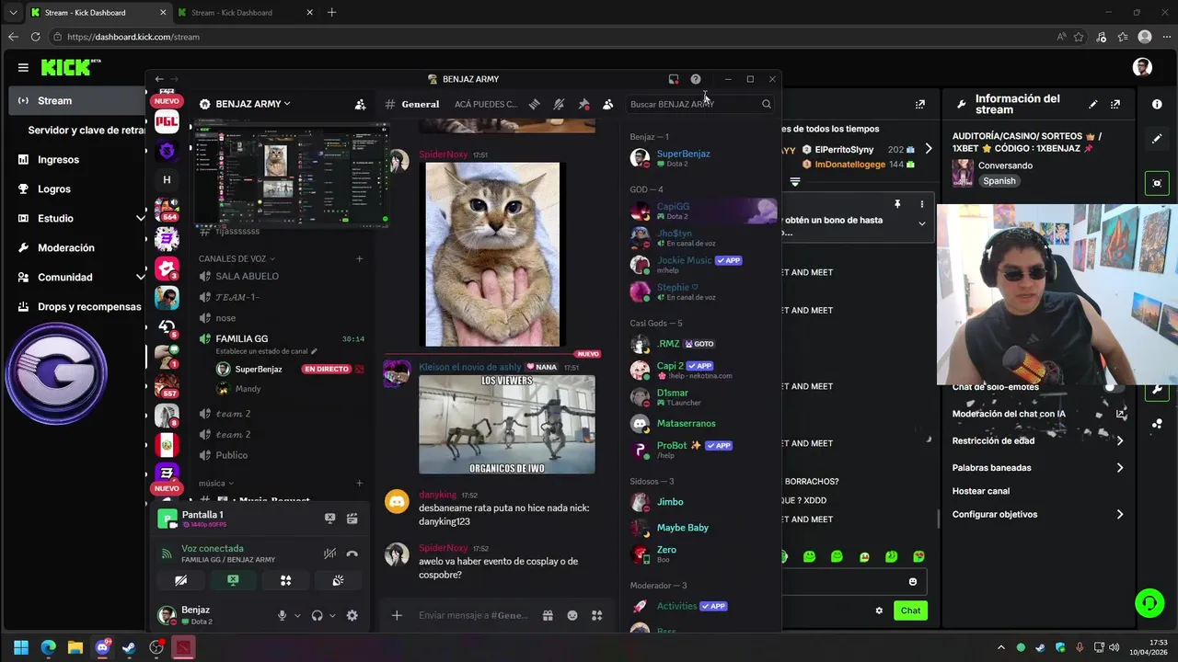Click Hostear canal option
Image resolution: width=1178 pixels, height=662 pixels.
(981, 491)
